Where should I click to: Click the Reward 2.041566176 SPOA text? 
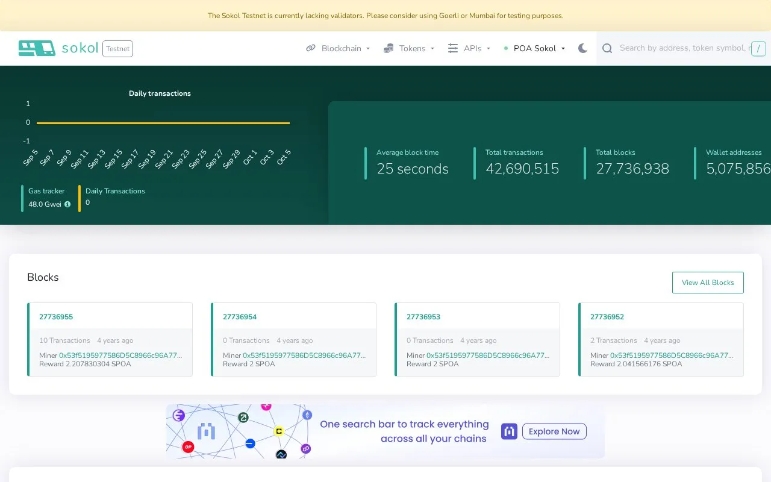[x=636, y=364]
